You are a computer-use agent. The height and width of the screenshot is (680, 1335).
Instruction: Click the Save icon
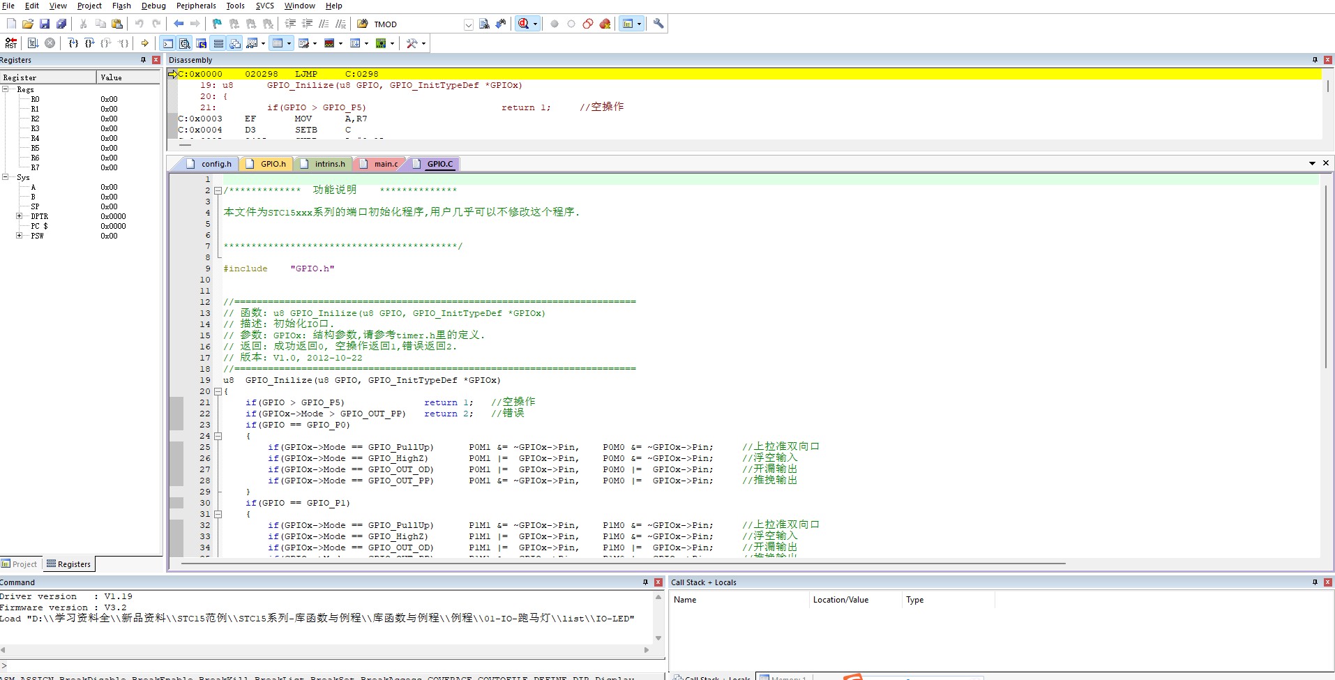pos(45,24)
